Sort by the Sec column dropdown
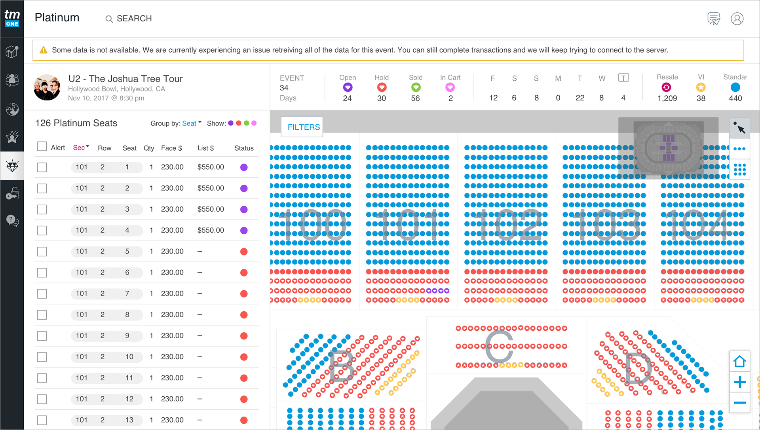 pos(81,148)
